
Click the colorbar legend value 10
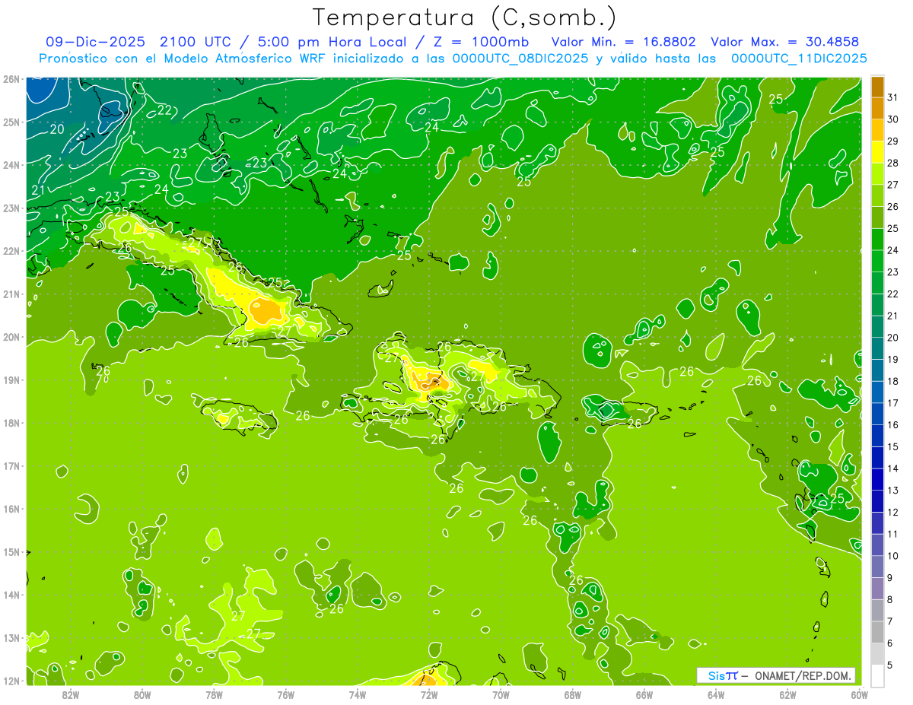point(892,556)
